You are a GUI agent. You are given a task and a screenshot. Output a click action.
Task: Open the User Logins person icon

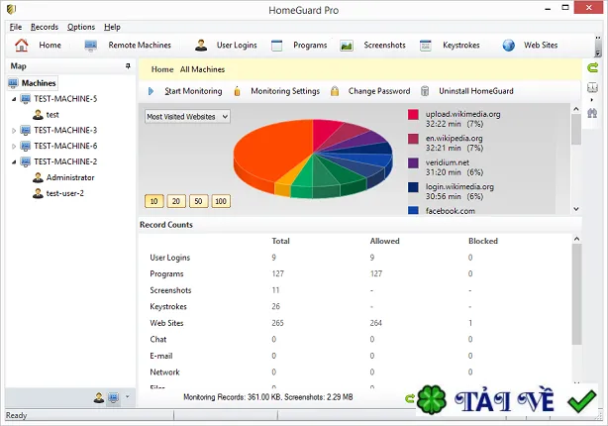coord(201,46)
